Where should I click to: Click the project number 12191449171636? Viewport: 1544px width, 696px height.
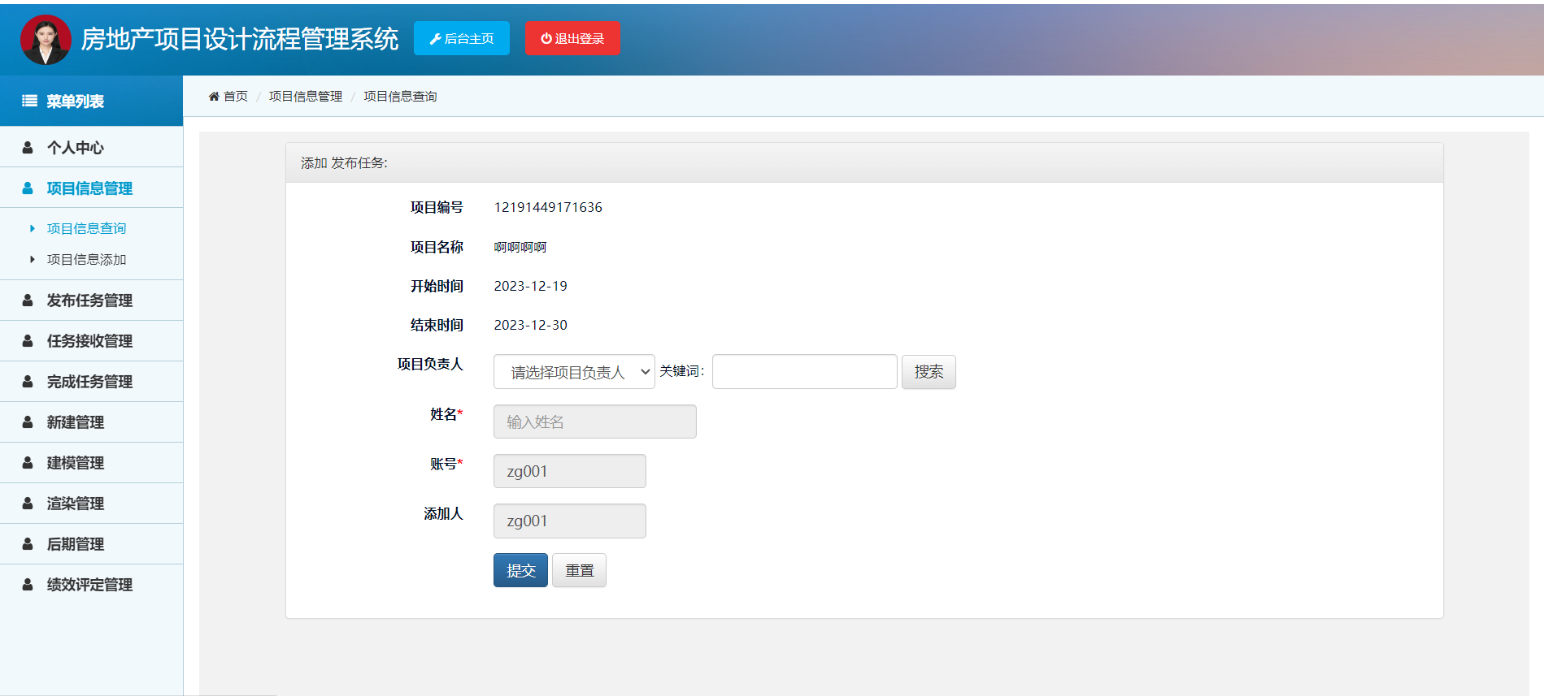coord(548,207)
